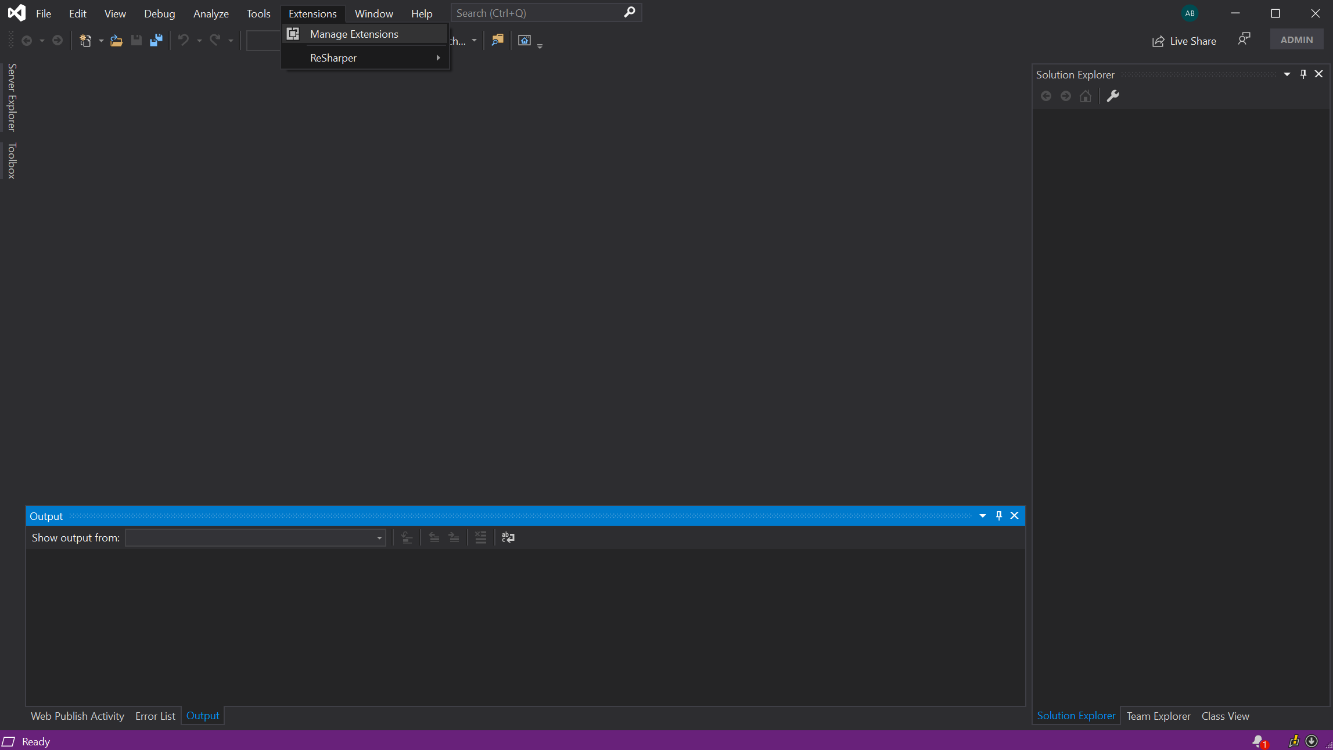Screen dimensions: 1333x750
Task: Toggle auto hide pin on Output panel
Action: (999, 515)
